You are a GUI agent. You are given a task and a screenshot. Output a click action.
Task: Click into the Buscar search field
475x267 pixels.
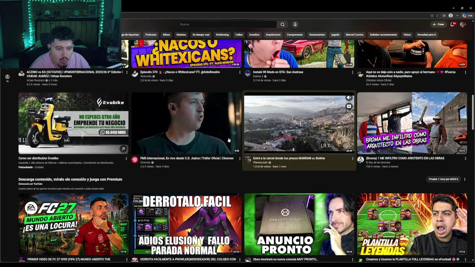(x=227, y=24)
